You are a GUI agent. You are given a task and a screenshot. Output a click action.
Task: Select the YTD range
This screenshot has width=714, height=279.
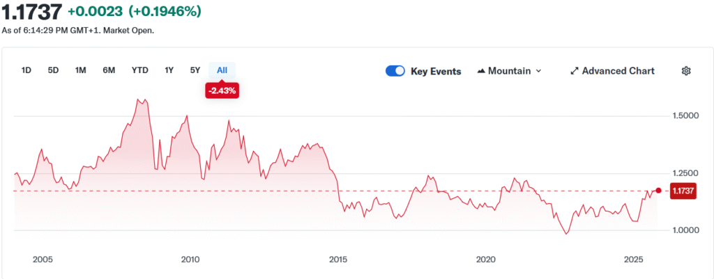(140, 70)
